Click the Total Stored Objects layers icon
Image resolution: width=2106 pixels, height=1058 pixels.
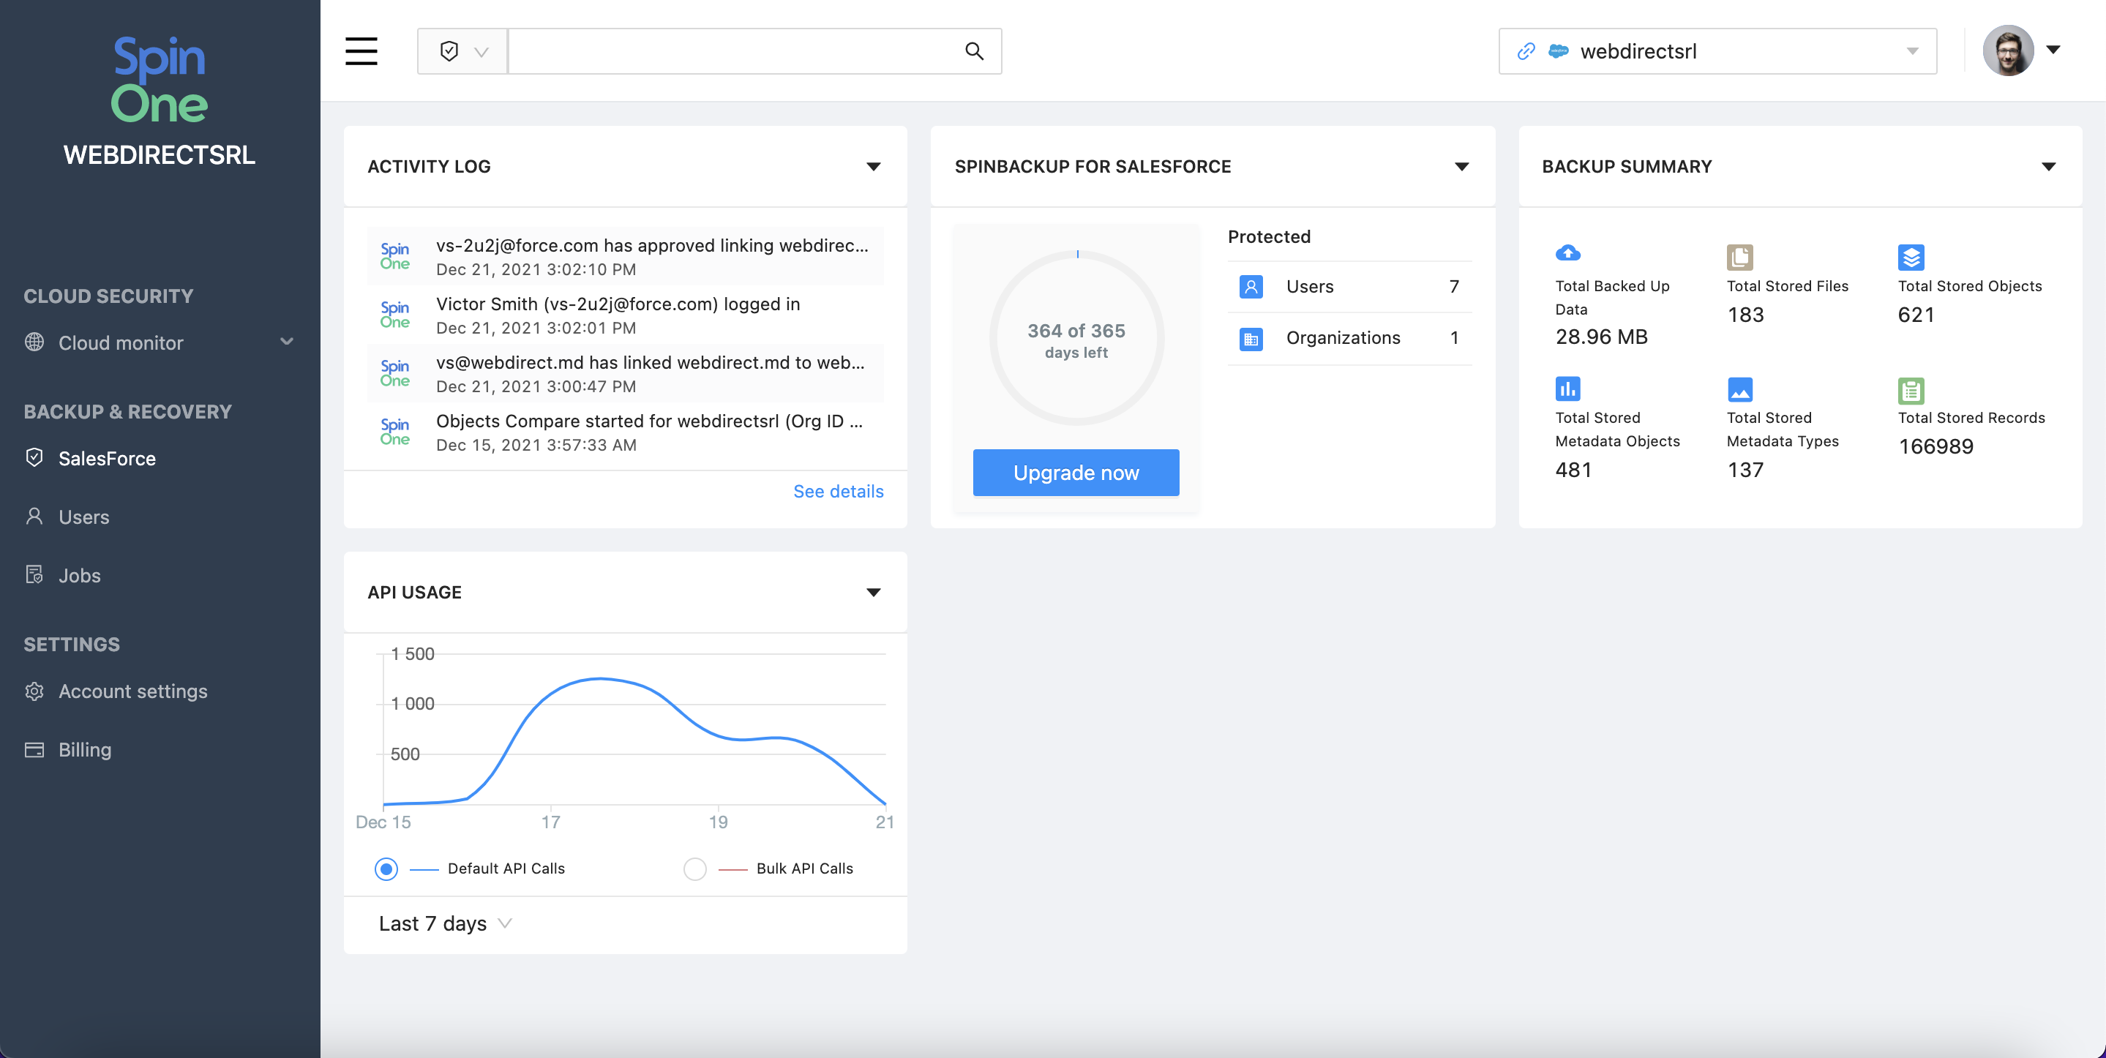pyautogui.click(x=1911, y=257)
